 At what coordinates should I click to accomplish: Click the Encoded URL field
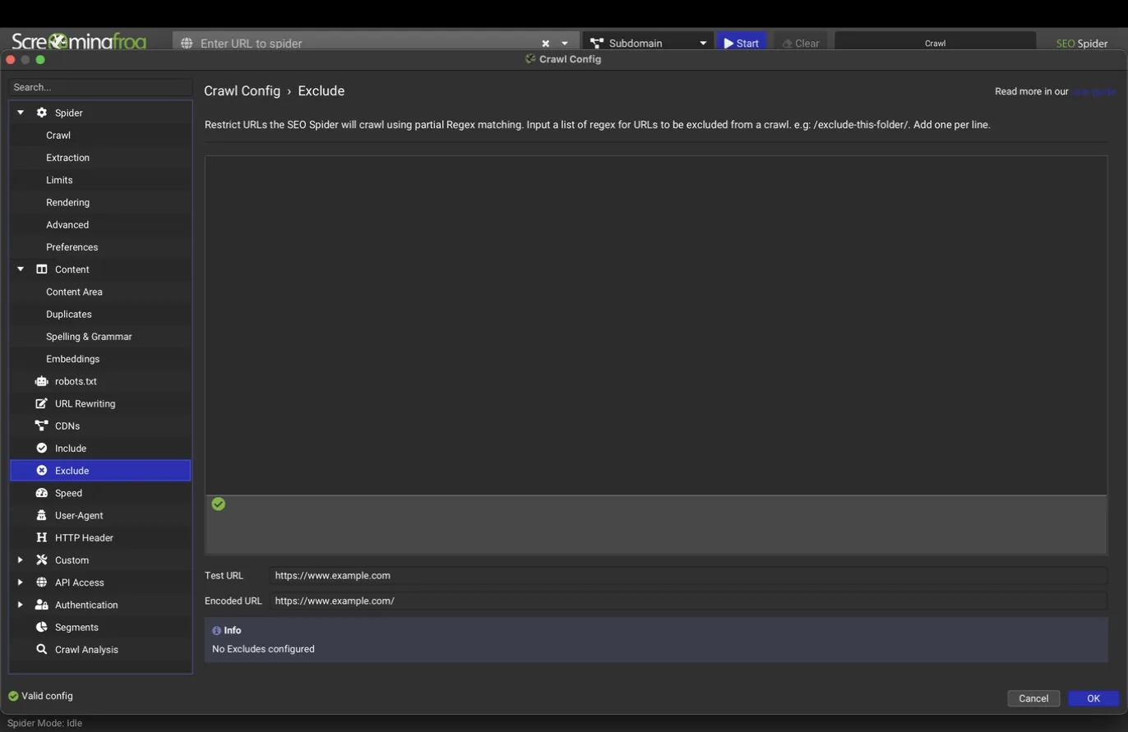pyautogui.click(x=688, y=601)
